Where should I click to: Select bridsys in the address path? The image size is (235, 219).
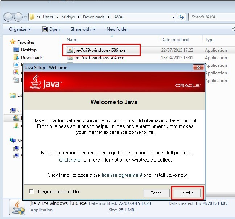point(68,17)
